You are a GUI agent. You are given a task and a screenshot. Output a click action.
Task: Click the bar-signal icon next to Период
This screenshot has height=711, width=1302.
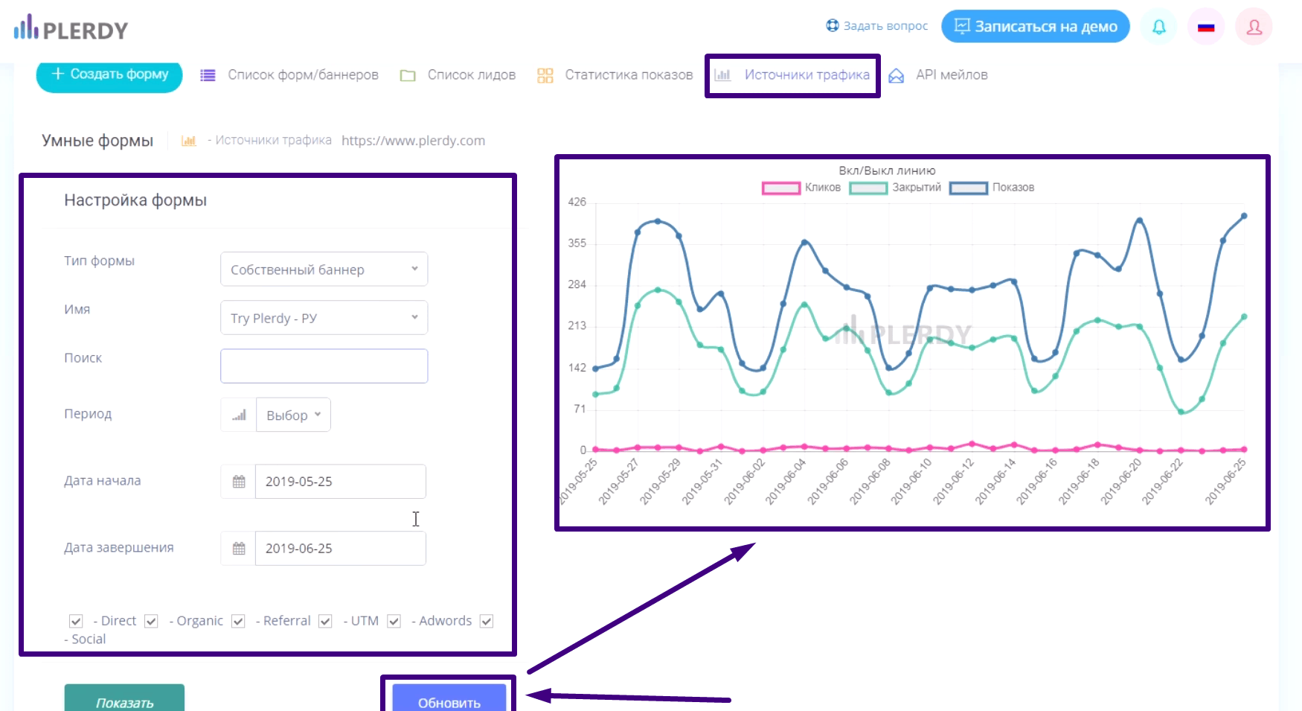click(239, 415)
